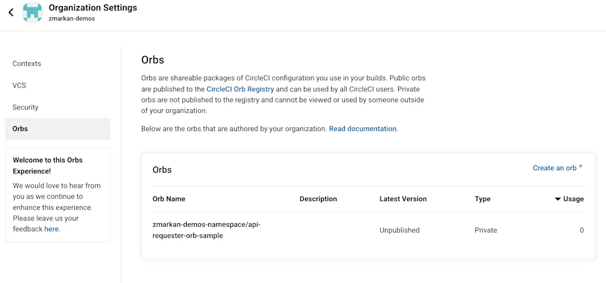Click the Type column header
The image size is (606, 283).
pyautogui.click(x=483, y=199)
